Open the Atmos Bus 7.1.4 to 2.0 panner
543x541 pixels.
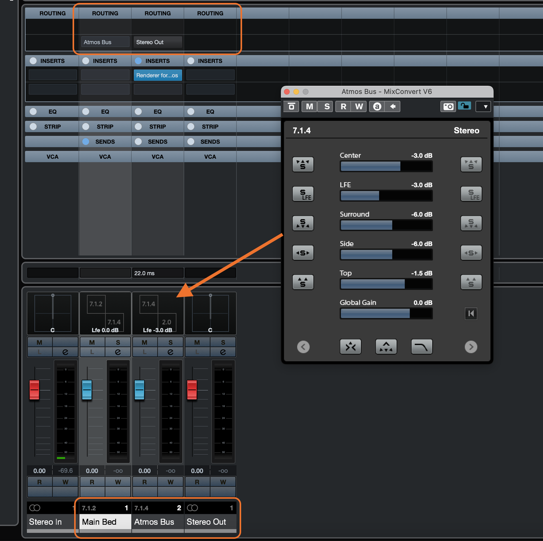point(157,313)
